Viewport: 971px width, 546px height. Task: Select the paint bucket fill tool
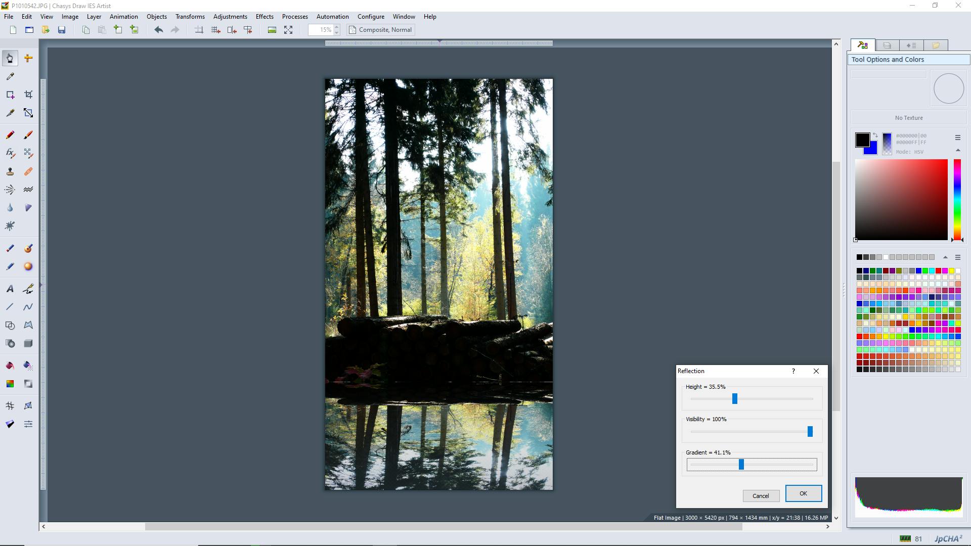coord(10,366)
